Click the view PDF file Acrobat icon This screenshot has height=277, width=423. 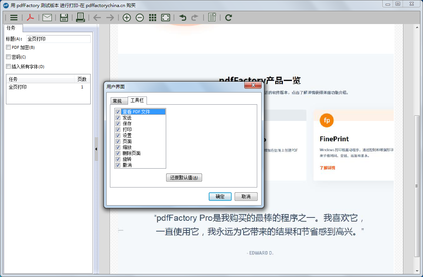coord(30,17)
